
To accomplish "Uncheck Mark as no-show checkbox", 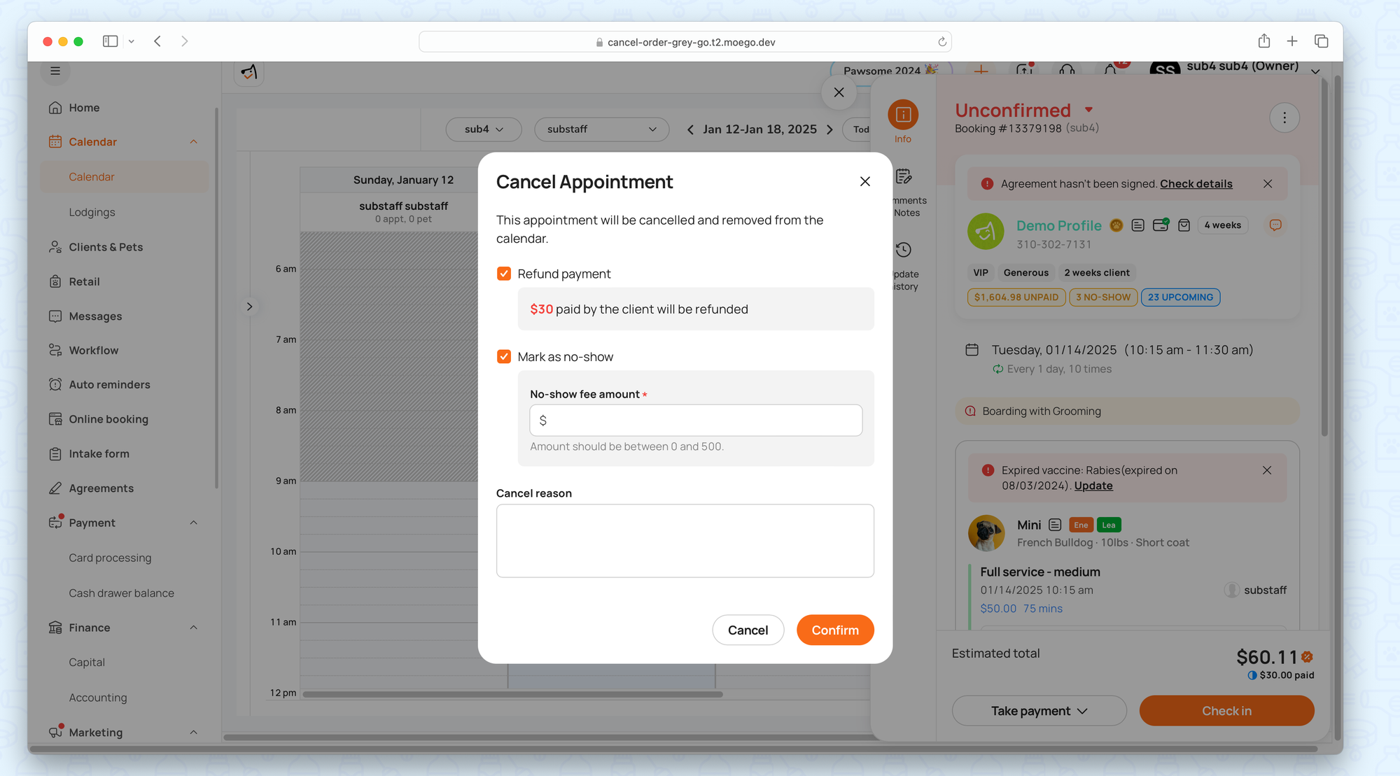I will coord(503,357).
